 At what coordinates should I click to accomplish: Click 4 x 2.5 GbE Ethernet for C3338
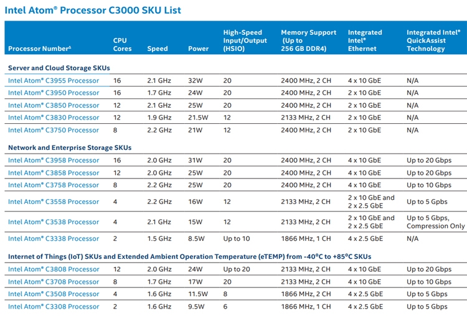(366, 239)
